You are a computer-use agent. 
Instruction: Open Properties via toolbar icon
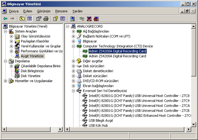click(39, 19)
